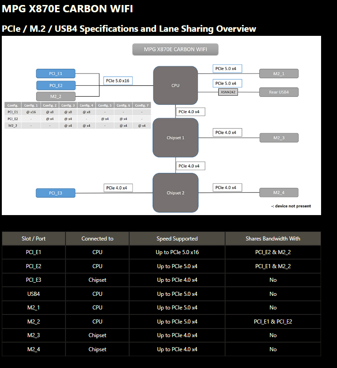The image size is (337, 368).
Task: Click the Chipset 1 block
Action: pyautogui.click(x=176, y=138)
